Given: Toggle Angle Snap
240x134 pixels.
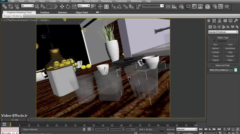Looking at the screenshot, I should click(119, 6).
